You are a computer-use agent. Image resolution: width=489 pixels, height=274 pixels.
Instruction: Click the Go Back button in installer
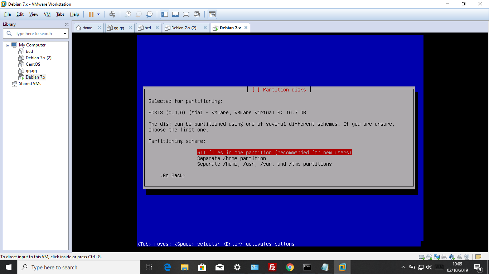(173, 175)
